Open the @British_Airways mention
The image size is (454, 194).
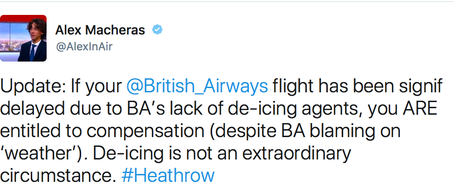[x=197, y=87]
